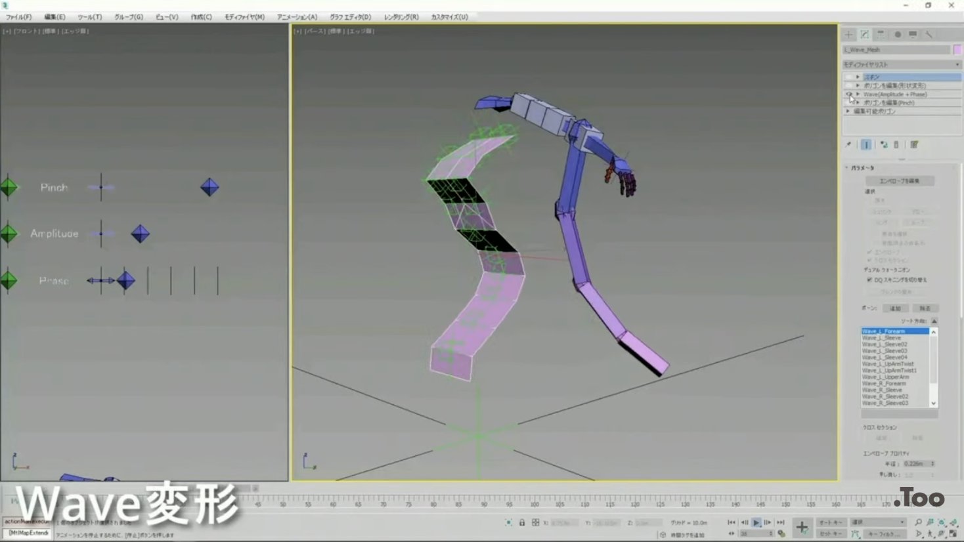Screen dimensions: 964x542
Task: Expand the 編集可能ポリゴン stack entry
Action: click(848, 112)
